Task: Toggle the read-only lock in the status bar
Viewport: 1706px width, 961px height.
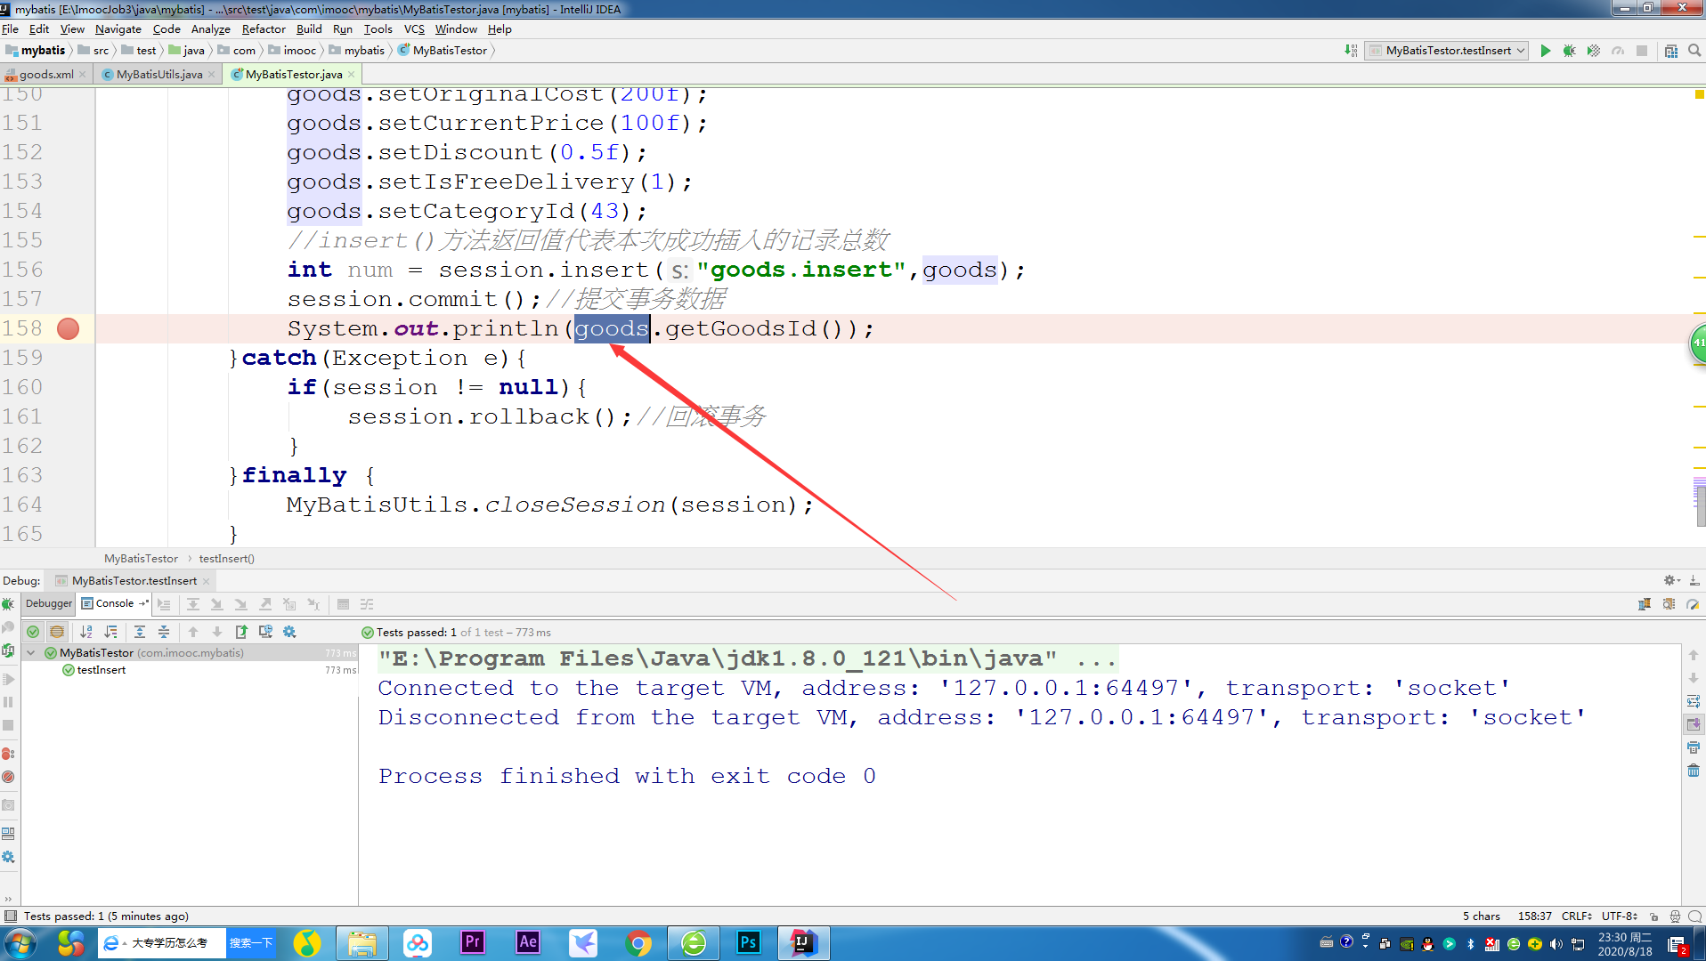Action: [1653, 917]
